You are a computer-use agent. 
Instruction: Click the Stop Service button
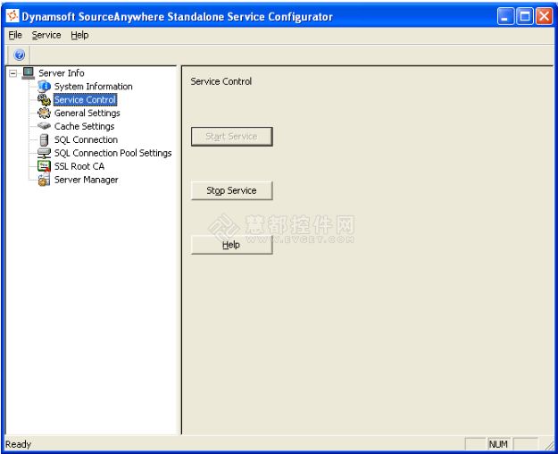[231, 190]
